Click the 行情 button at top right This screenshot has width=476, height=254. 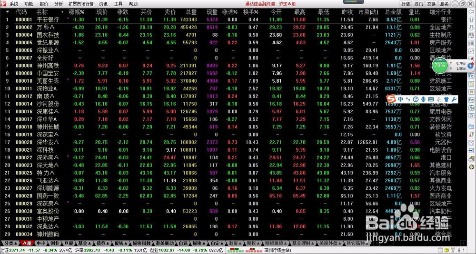406,4
